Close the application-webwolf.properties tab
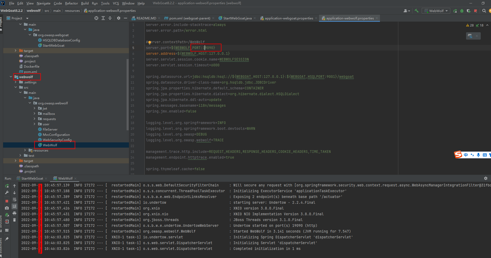 click(x=377, y=18)
